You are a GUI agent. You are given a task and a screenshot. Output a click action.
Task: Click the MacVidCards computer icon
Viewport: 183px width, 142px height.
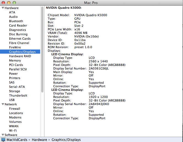tap(3, 140)
